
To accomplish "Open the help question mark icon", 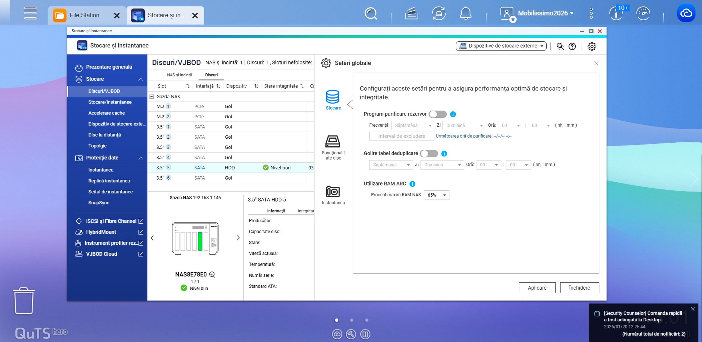I will 572,46.
